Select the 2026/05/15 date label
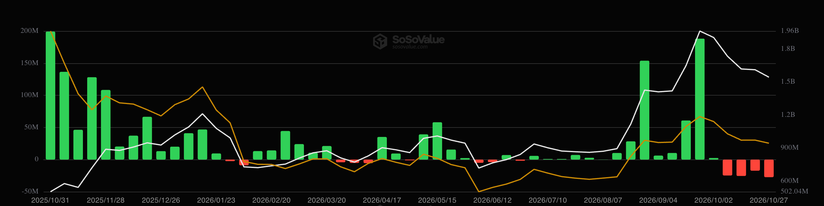The height and width of the screenshot is (206, 824). point(437,200)
